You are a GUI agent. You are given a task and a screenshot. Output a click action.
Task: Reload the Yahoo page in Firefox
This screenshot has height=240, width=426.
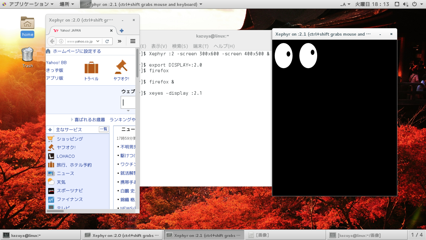[107, 41]
